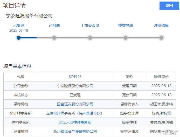Click the blue 已受理 progress dot
Image resolution: width=180 pixels, height=137 pixels.
point(19,38)
